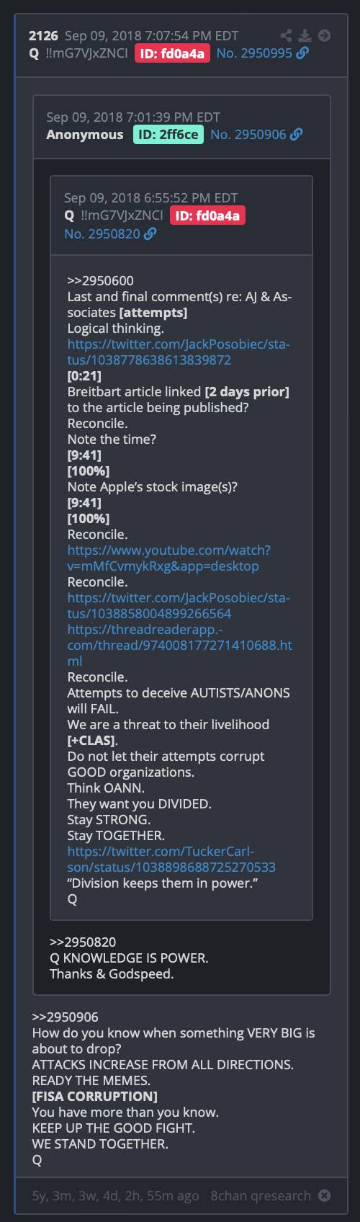Open the TuckerCarlson twitter status link

(171, 860)
